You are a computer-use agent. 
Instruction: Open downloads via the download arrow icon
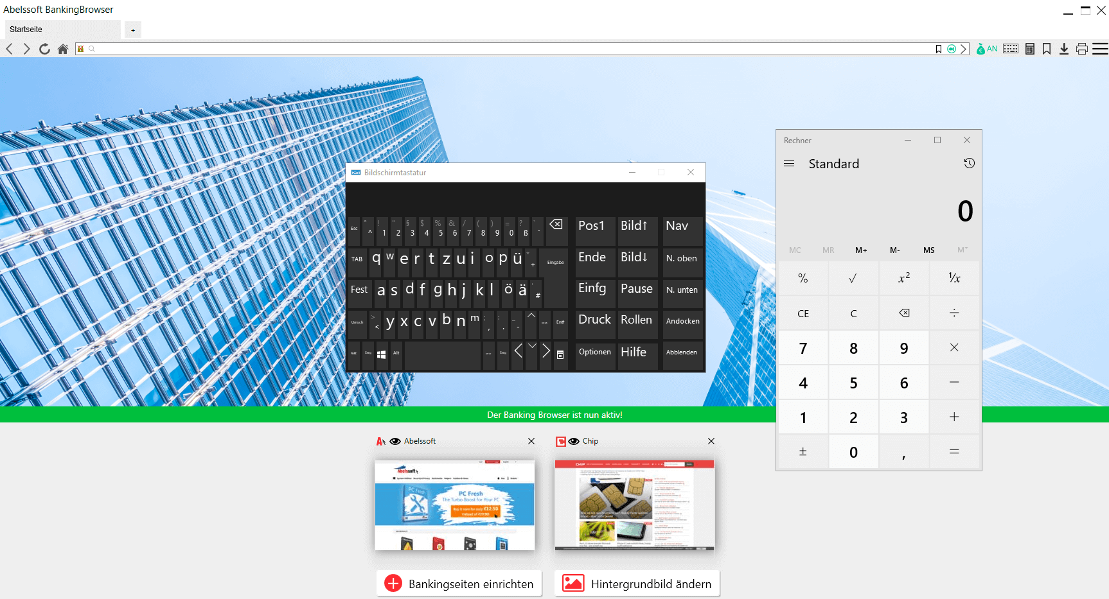point(1064,49)
